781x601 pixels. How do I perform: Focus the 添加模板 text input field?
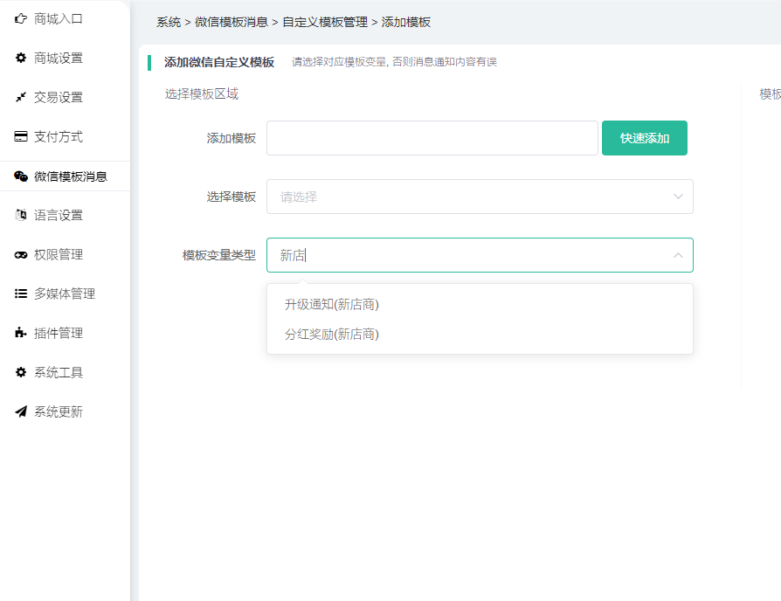(432, 138)
